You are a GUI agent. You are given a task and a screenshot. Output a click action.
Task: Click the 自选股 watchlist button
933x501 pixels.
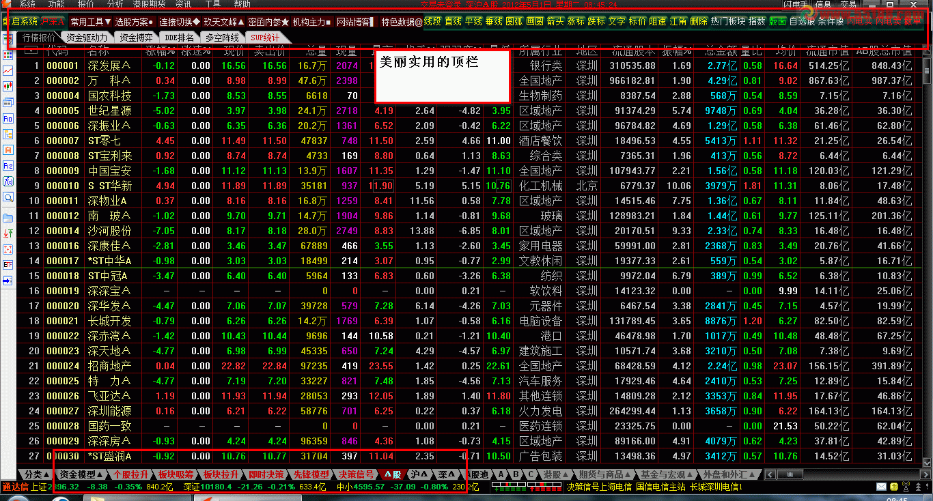coord(801,22)
